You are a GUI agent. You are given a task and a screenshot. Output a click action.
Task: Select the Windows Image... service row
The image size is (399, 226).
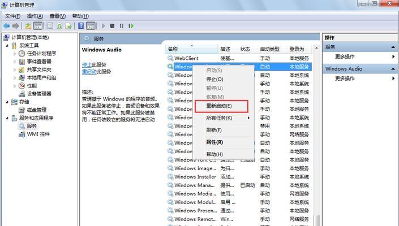pos(239,168)
